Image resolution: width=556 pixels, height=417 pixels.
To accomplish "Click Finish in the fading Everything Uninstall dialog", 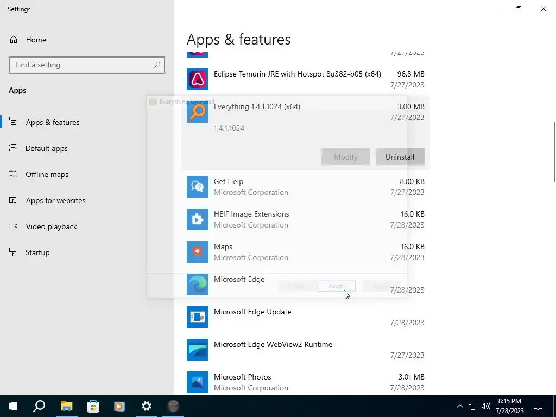I will [336, 286].
